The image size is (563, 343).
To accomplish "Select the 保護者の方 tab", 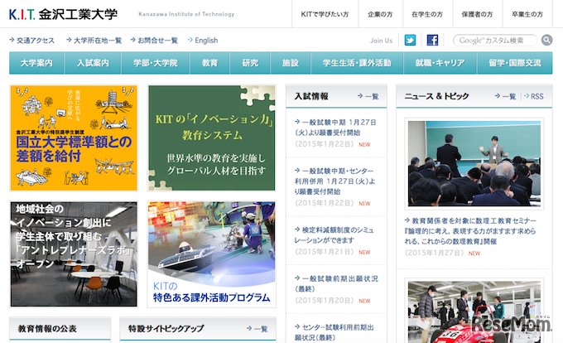I will tap(477, 14).
